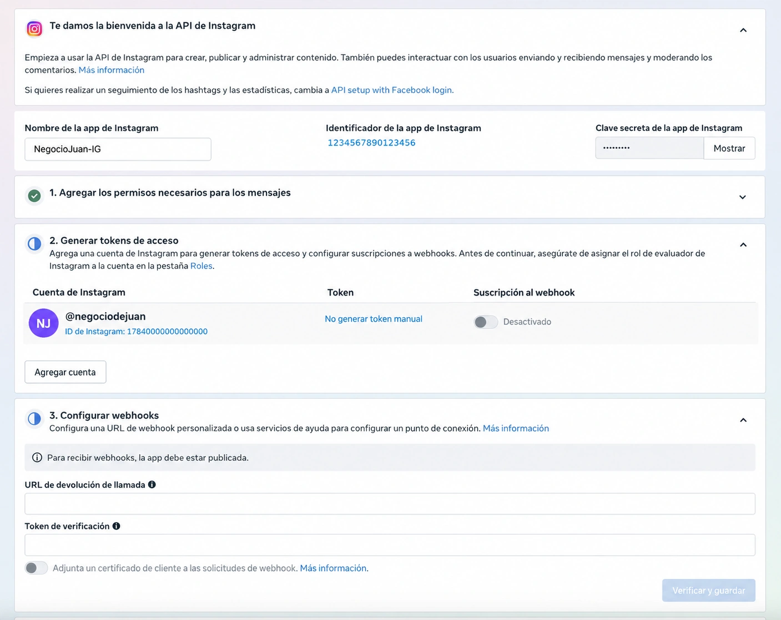
Task: Click half-filled status icon for Configurar webhooks
Action: [34, 419]
